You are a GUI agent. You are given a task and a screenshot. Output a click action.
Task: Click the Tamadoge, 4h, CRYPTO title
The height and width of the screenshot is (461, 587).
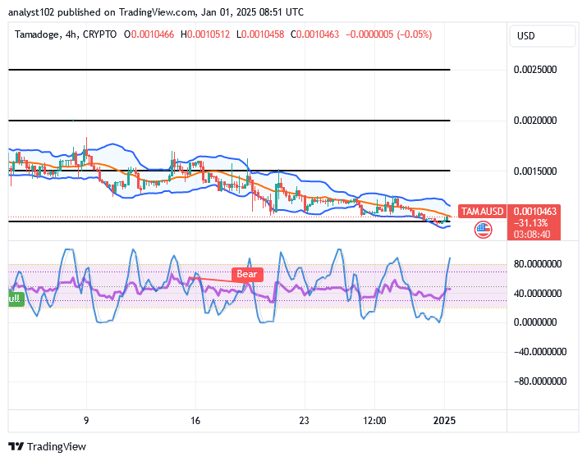(66, 34)
